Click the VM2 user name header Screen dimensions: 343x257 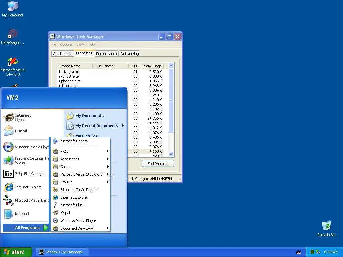click(12, 98)
